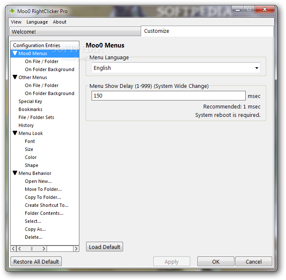Open the Create Shortcut To... entry
The width and height of the screenshot is (286, 280).
(x=47, y=205)
